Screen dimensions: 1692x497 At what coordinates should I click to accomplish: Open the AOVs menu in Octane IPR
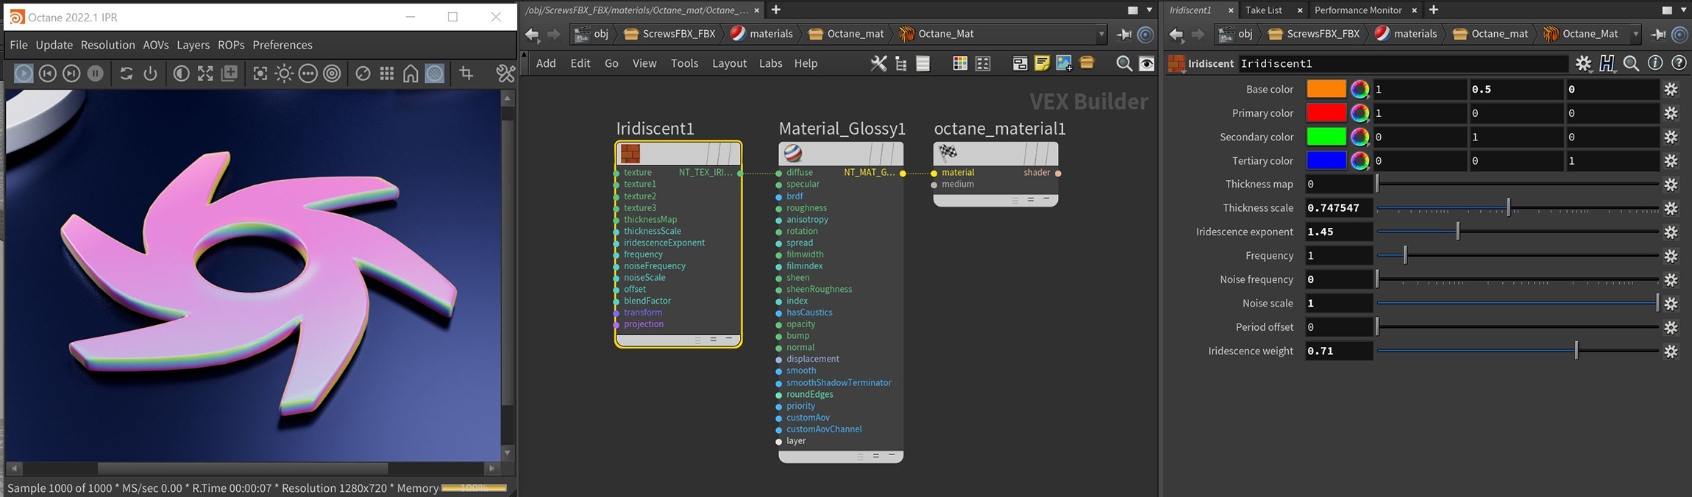point(155,45)
